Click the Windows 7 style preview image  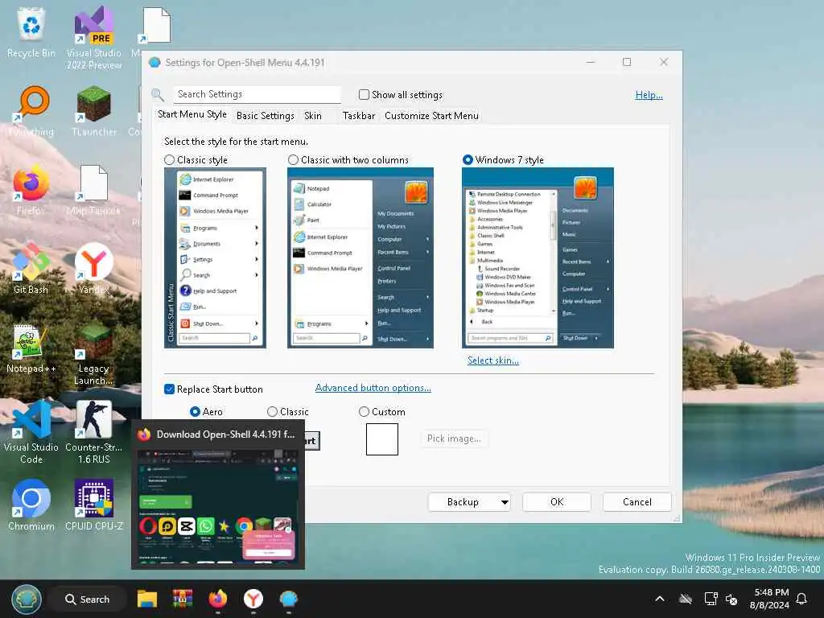(538, 258)
